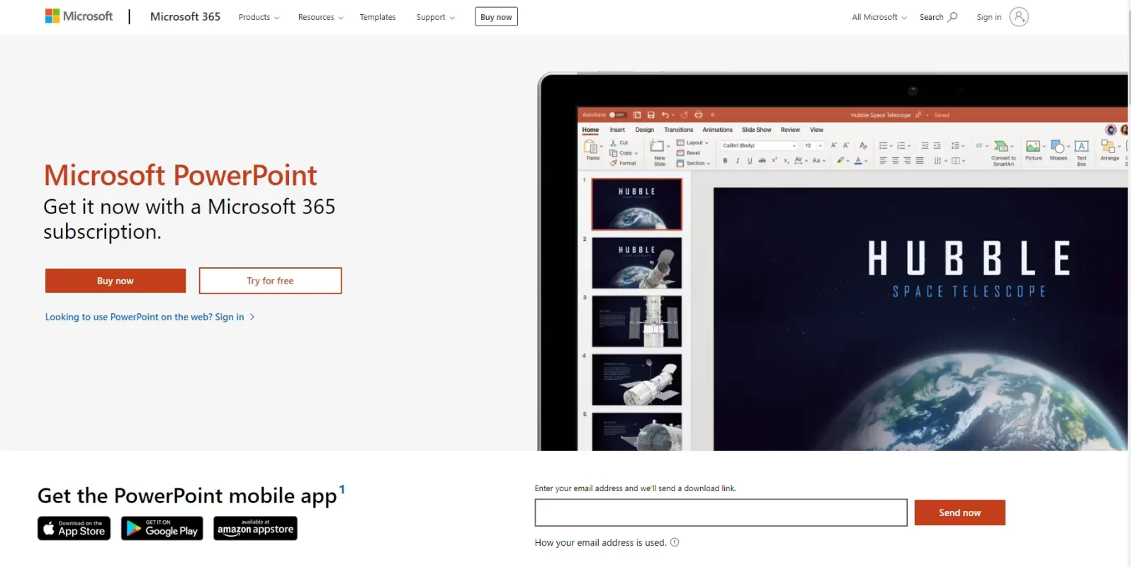Select the View ribbon tab

click(x=816, y=130)
